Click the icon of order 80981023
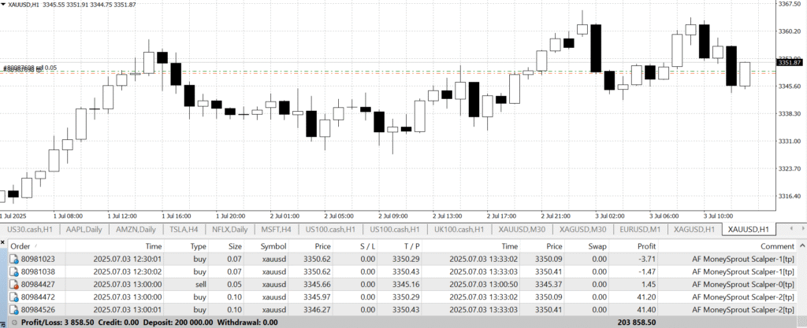Image resolution: width=807 pixels, height=328 pixels. (15, 257)
